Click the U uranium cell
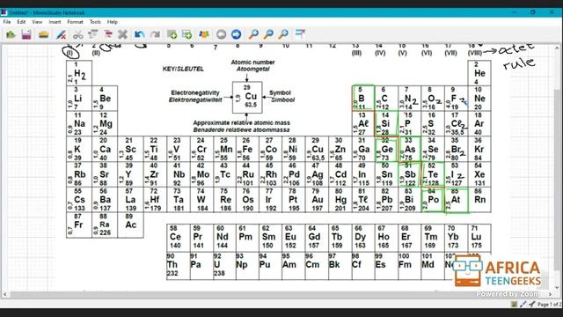563x317 pixels. pyautogui.click(x=224, y=266)
